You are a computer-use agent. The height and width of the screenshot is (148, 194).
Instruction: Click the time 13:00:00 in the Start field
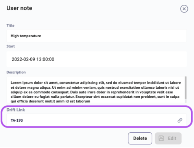click(45, 59)
